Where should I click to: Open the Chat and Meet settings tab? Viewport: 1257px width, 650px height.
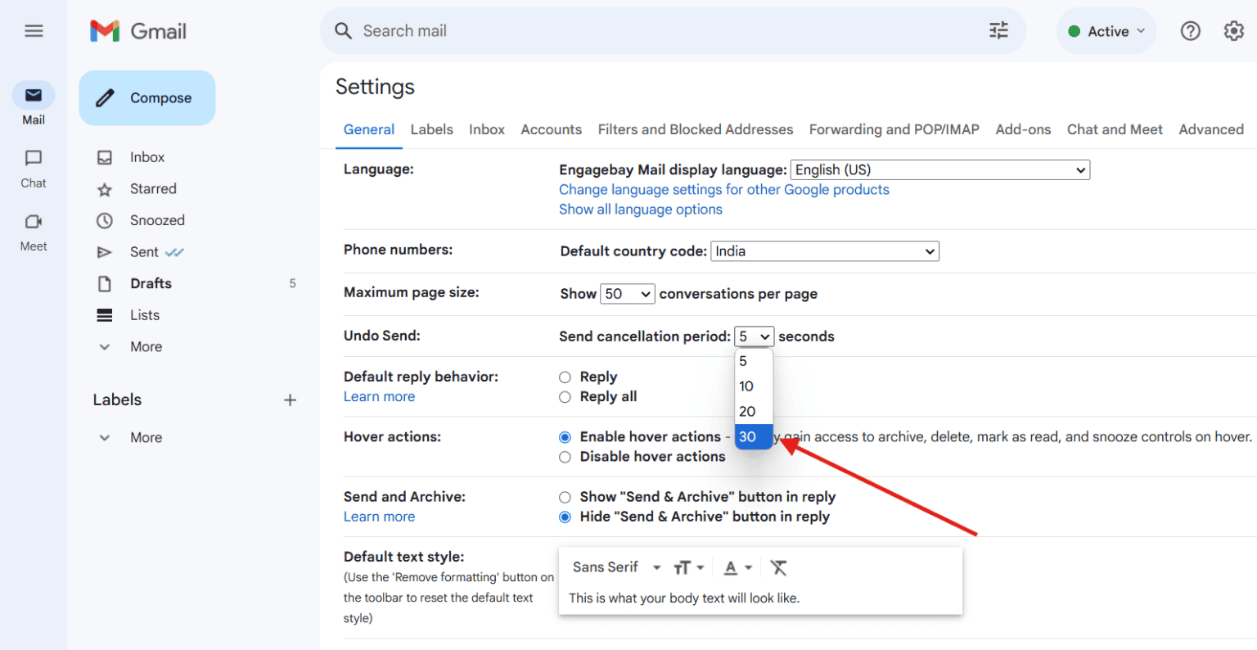[x=1115, y=129]
